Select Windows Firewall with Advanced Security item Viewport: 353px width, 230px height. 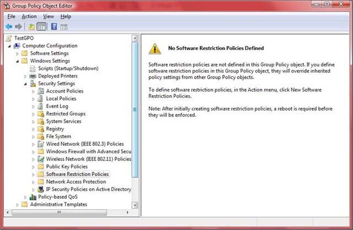tap(89, 151)
